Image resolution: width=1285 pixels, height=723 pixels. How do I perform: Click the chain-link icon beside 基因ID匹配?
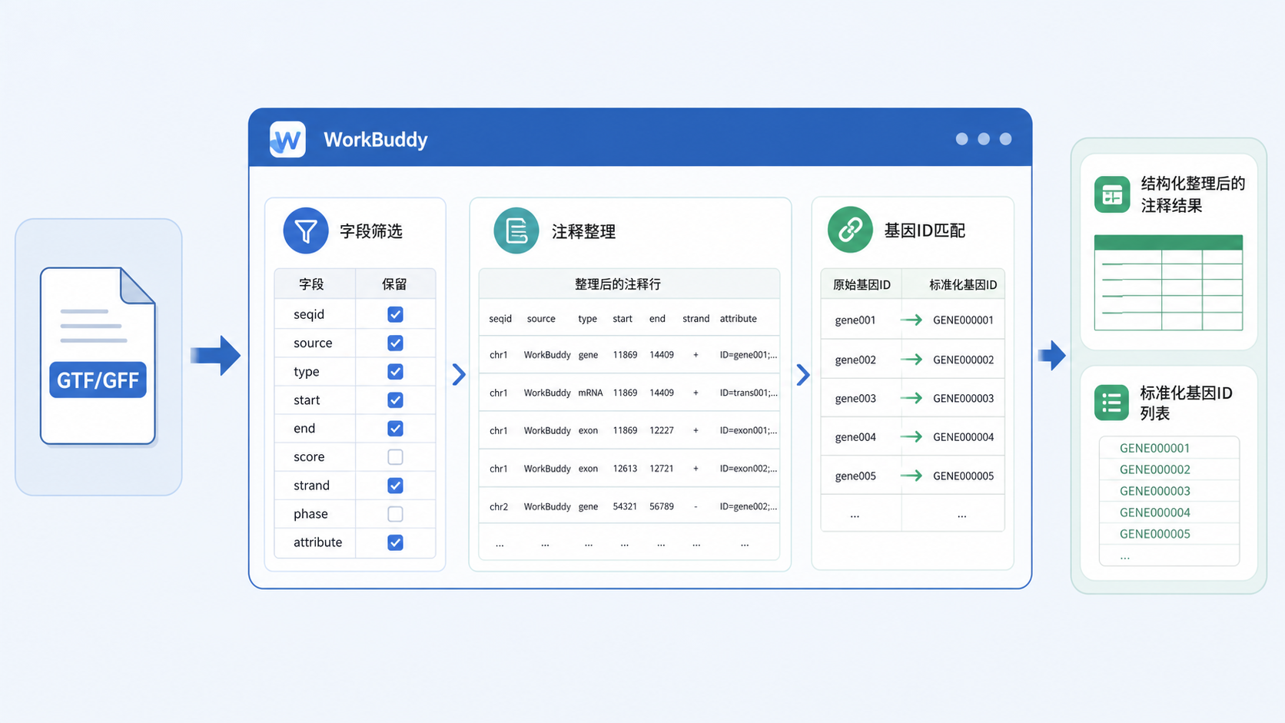pyautogui.click(x=850, y=230)
